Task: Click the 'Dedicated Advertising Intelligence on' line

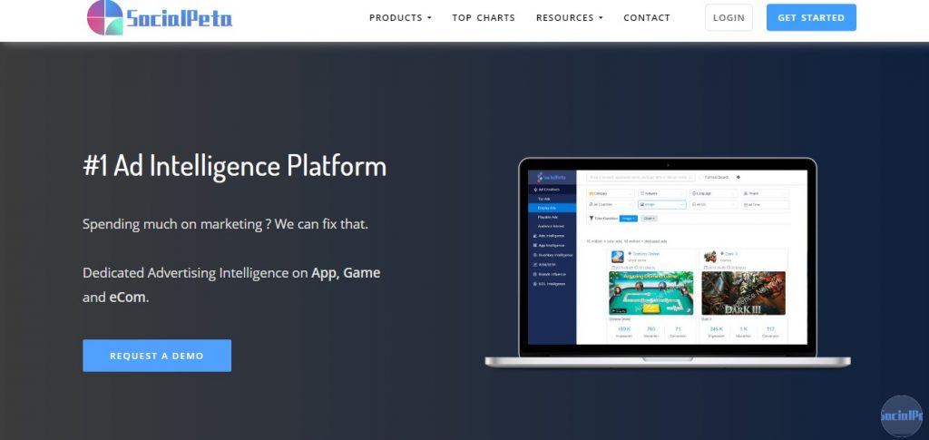Action: point(195,273)
